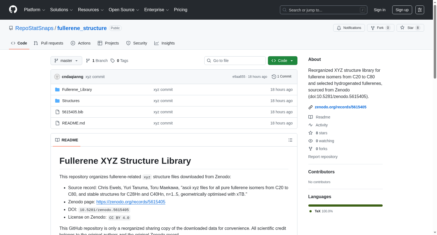The height and width of the screenshot is (235, 437).
Task: Click the Fullerene_Library folder icon
Action: pos(57,90)
